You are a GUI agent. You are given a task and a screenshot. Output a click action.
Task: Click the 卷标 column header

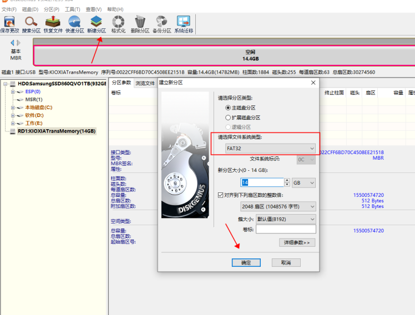116,93
